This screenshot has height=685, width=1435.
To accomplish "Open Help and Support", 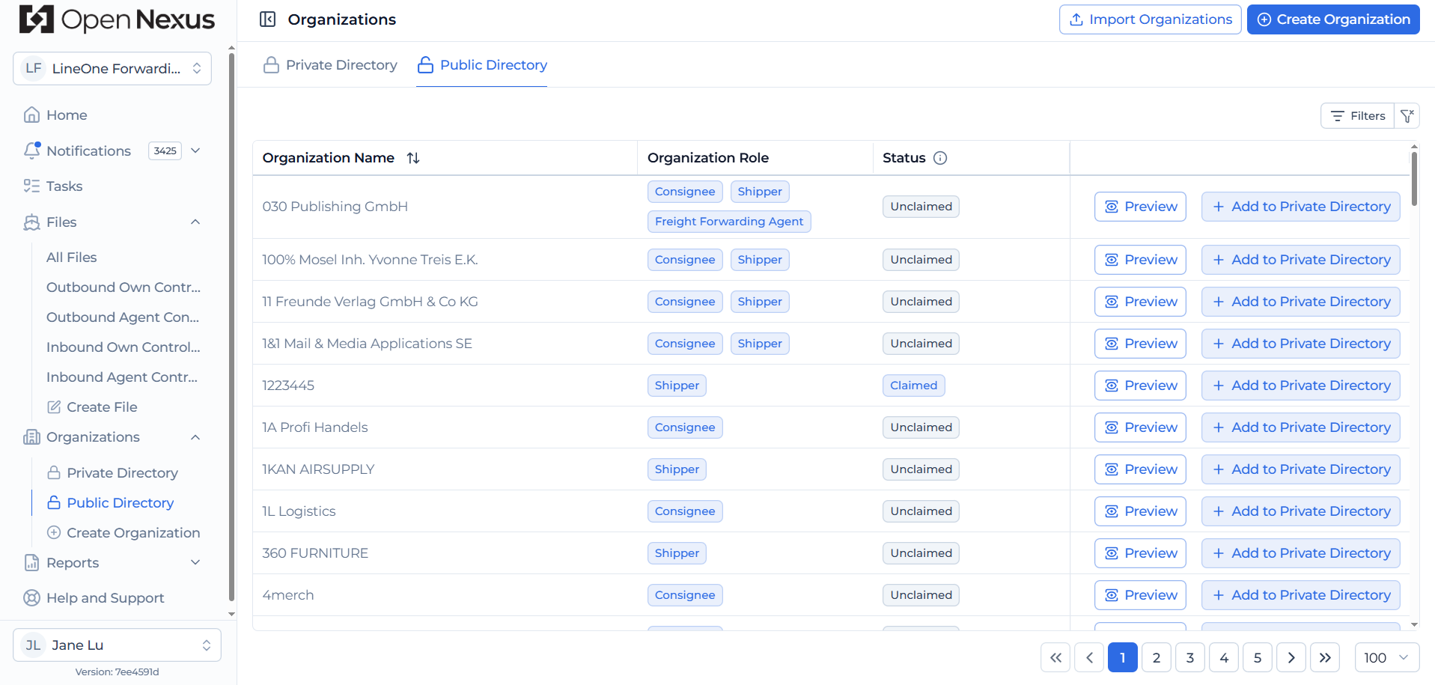I will [94, 598].
